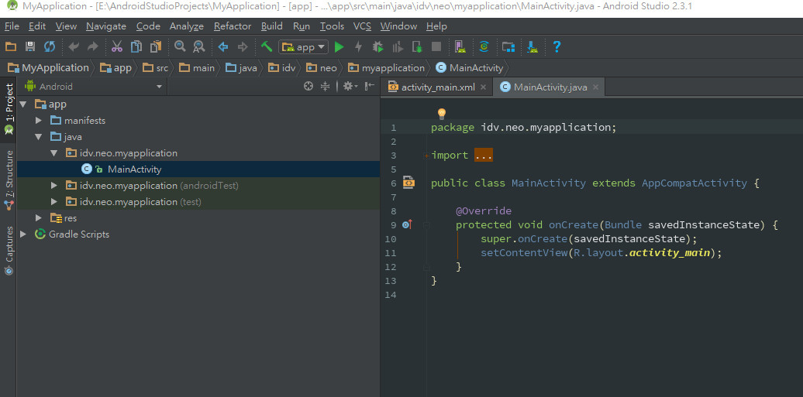Click the Undo arrow icon
Viewport: 803px width, 397px height.
[x=74, y=47]
